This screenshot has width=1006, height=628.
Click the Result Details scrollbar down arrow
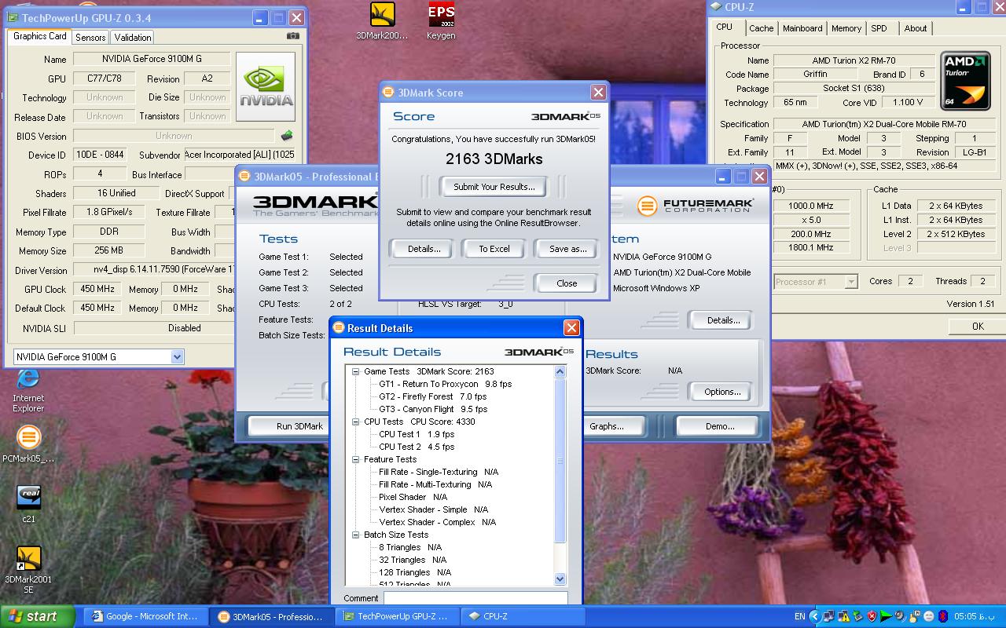(x=560, y=579)
